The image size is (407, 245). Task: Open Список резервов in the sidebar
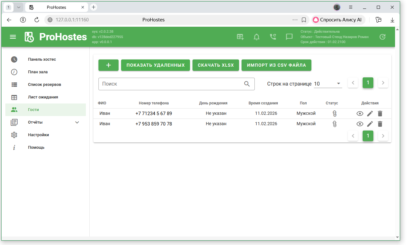[44, 85]
